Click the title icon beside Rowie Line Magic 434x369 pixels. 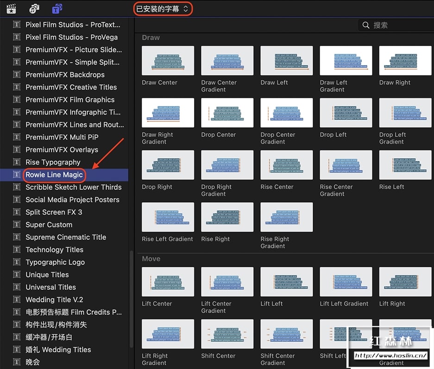pyautogui.click(x=17, y=174)
